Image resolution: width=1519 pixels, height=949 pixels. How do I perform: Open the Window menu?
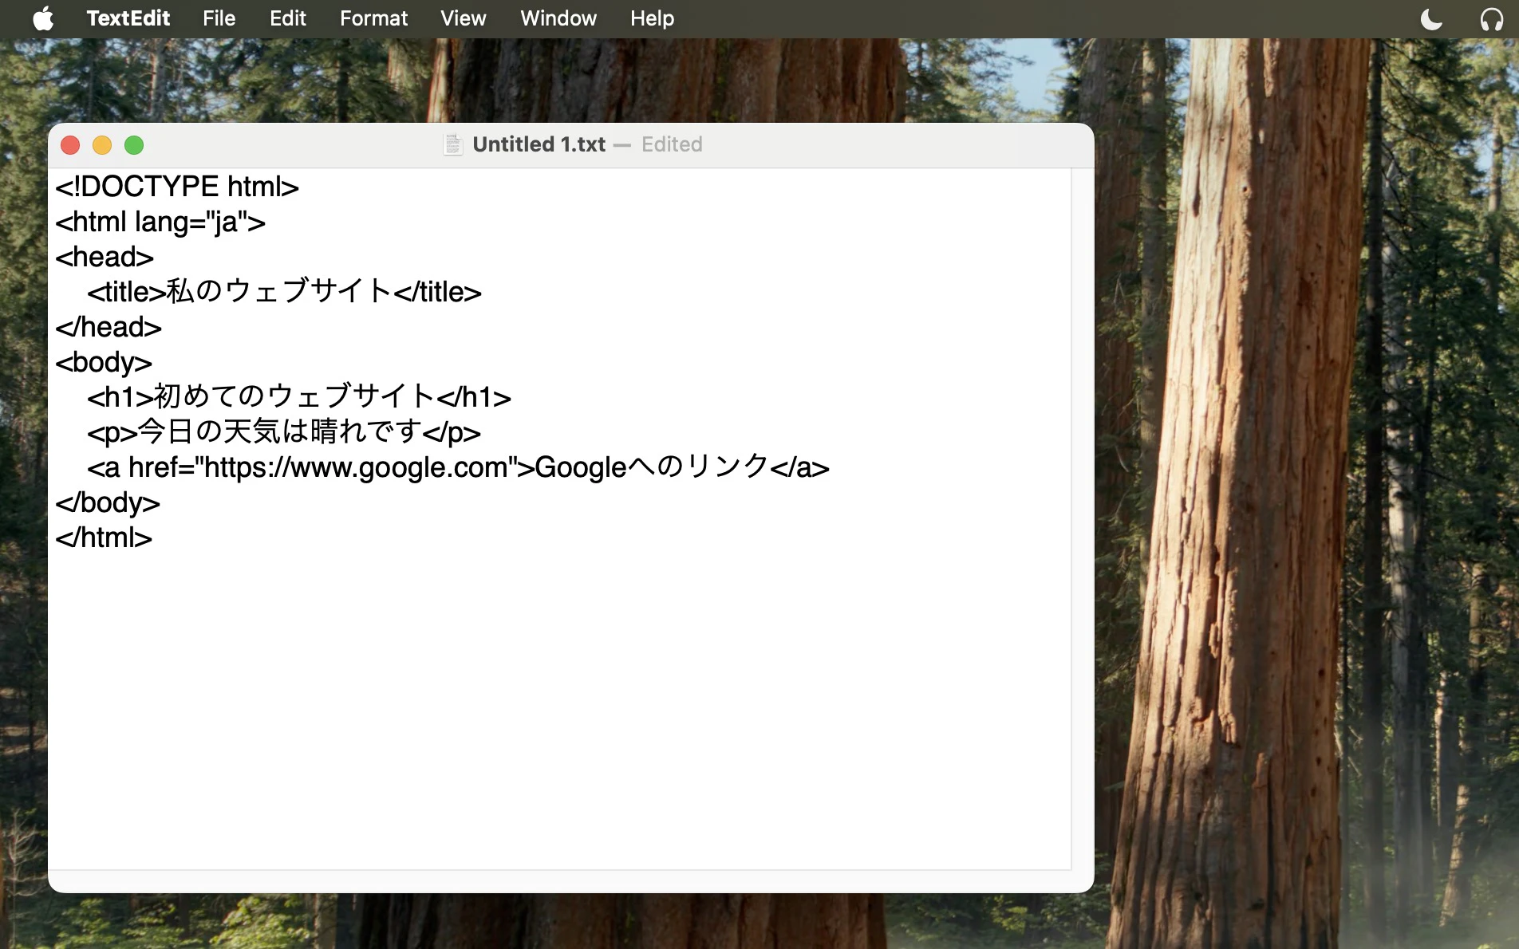558,18
